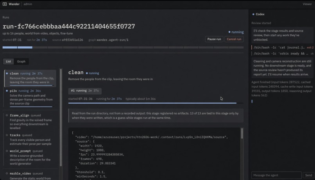
Task: Go back to Runs breadcrumb
Action: [x=6, y=18]
